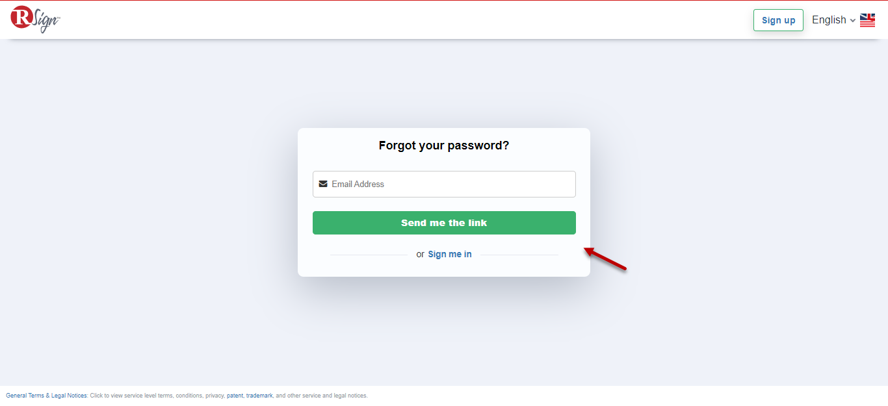Click the envelope icon in the email field
Viewport: 888px width, 406px height.
tap(323, 184)
